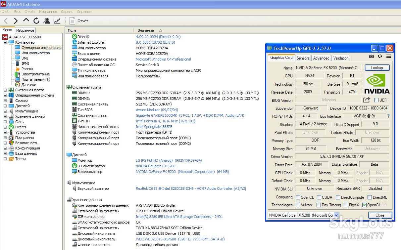401x250 pixels.
Task: Select Имя компьютера in the tree
Action: (36, 53)
